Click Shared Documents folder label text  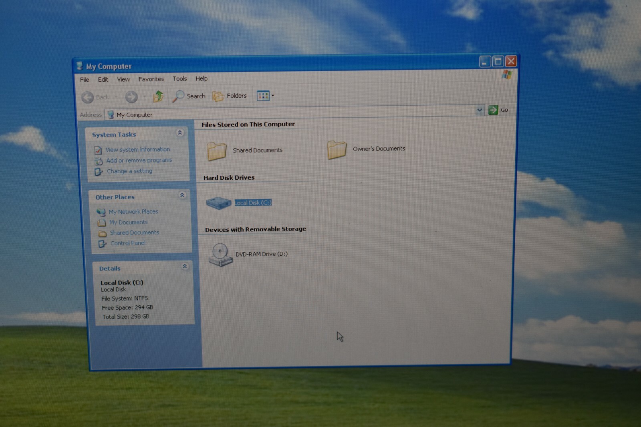coord(258,150)
